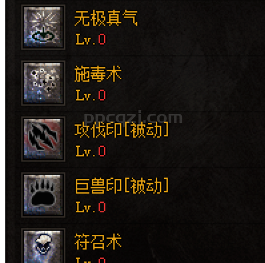Click the 施毒术 skill name text
Viewport: 265px width, 263px height.
click(98, 74)
